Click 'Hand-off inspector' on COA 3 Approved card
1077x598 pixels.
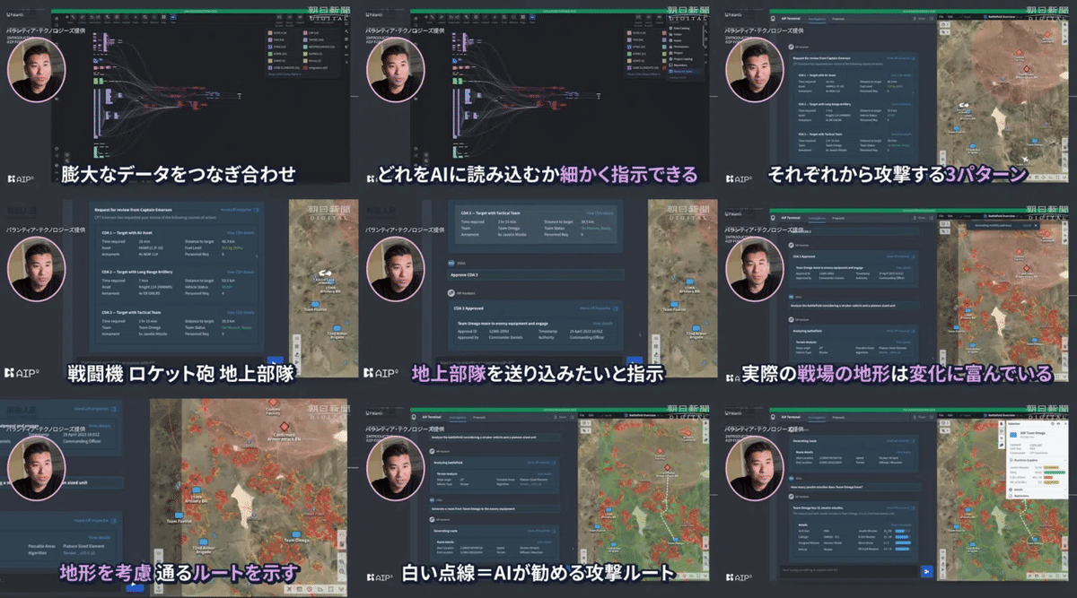599,308
